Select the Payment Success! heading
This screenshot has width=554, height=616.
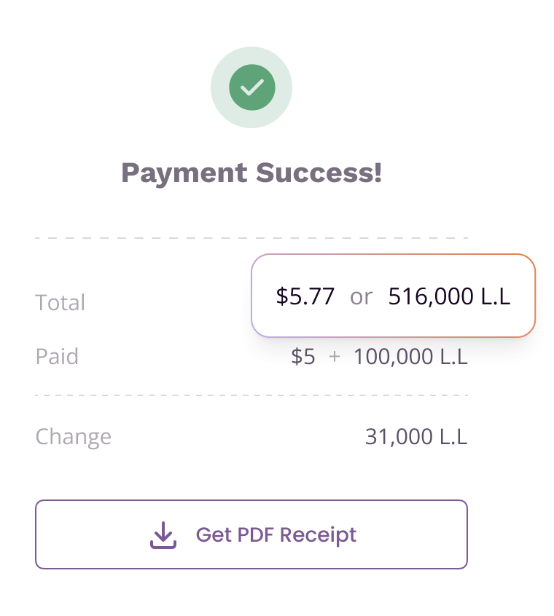tap(251, 173)
